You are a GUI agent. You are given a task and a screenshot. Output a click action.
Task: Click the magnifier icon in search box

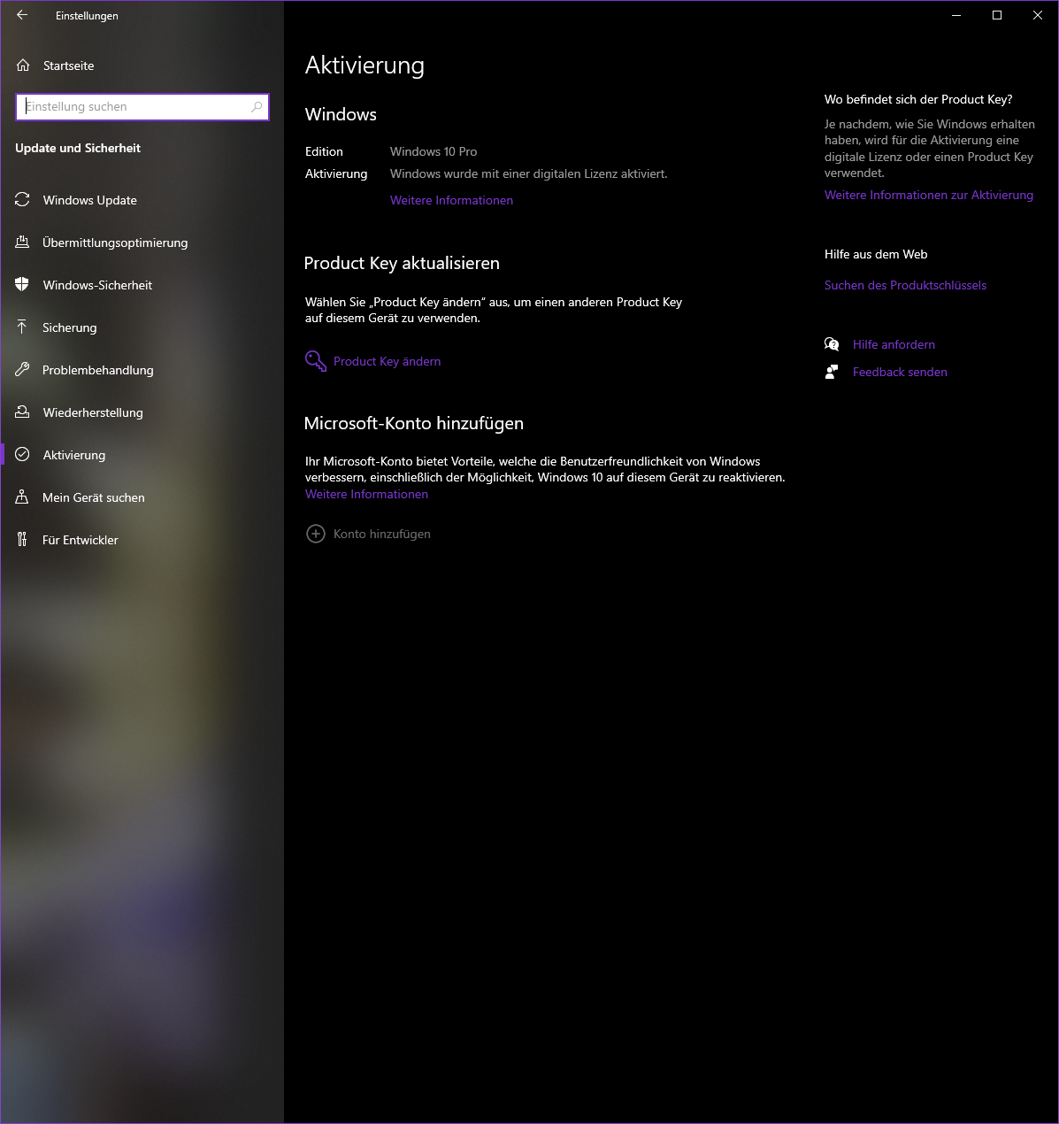[x=257, y=107]
